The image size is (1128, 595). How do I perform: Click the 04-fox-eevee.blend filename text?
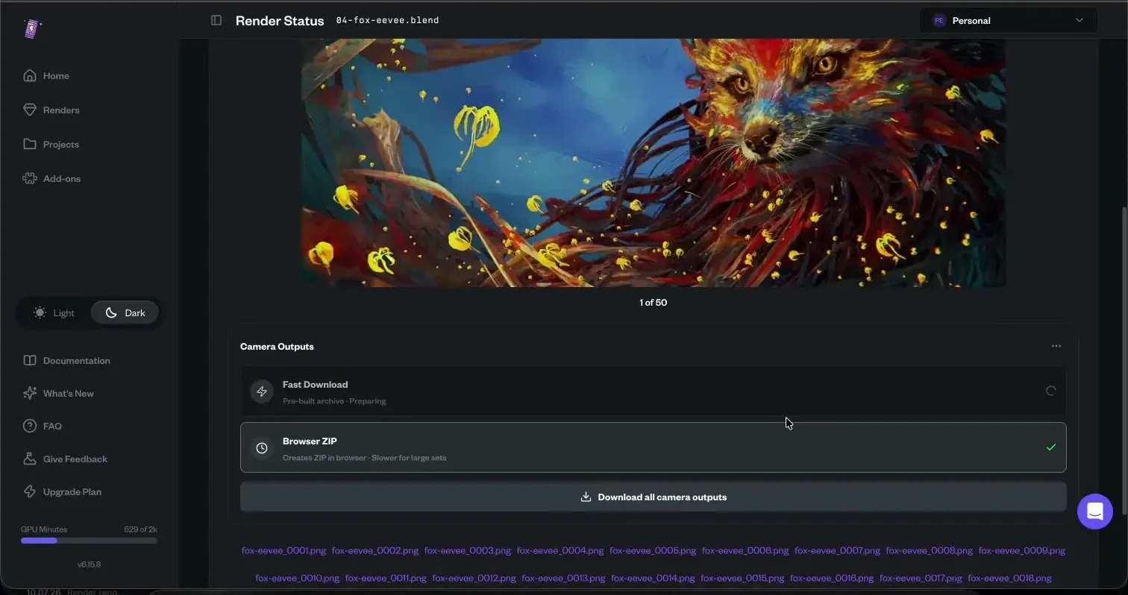tap(387, 20)
